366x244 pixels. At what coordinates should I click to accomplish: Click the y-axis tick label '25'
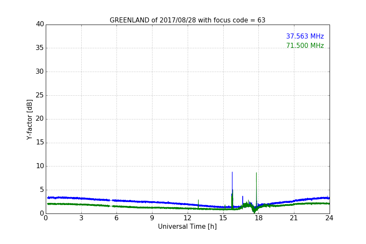(x=40, y=95)
